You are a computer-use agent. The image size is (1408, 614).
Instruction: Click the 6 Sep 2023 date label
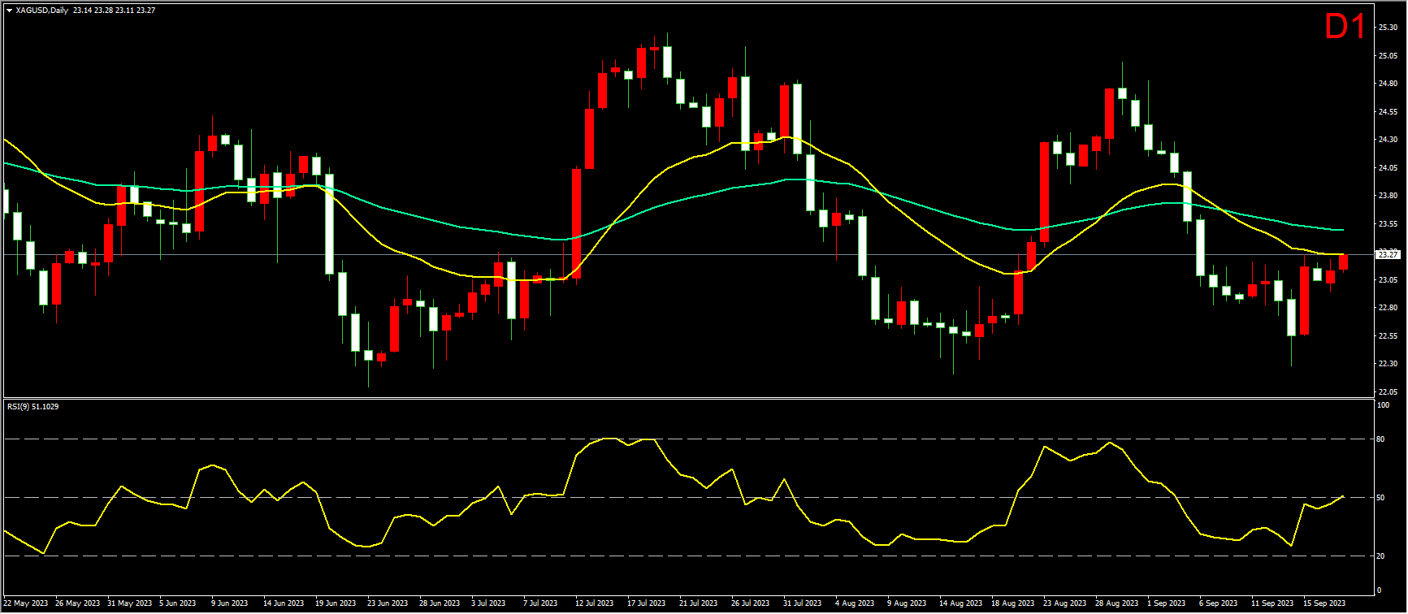coord(1220,603)
